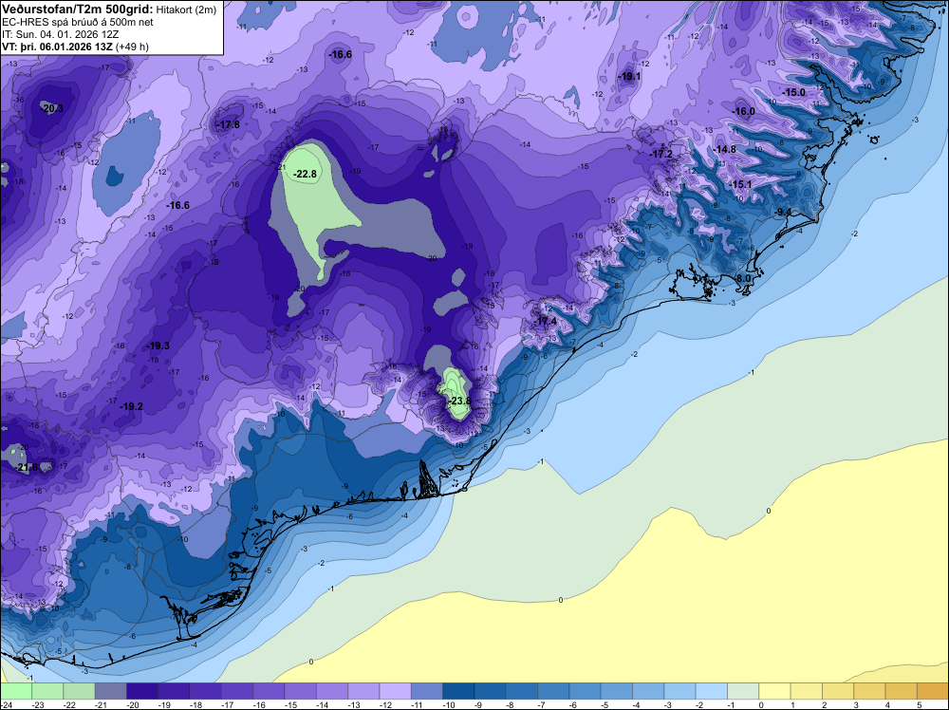Choose the lavender legend swatch labeled -12
Viewport: 949px width, 710px height.
[395, 691]
